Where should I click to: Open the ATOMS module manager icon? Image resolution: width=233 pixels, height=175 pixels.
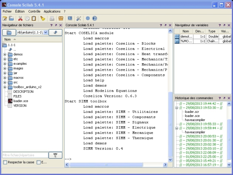(x=61, y=18)
